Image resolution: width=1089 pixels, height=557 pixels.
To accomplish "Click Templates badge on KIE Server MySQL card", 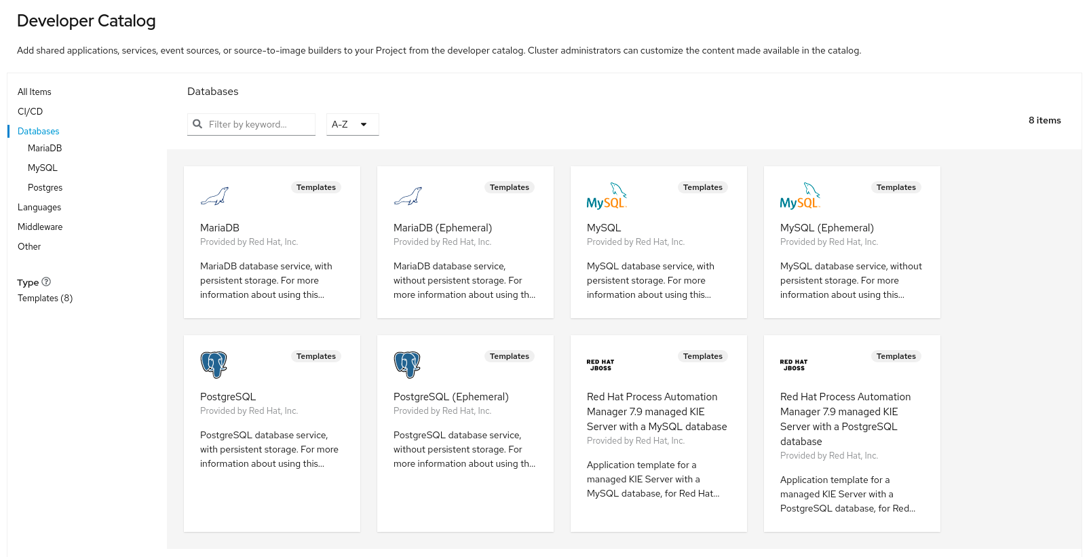I will point(703,356).
